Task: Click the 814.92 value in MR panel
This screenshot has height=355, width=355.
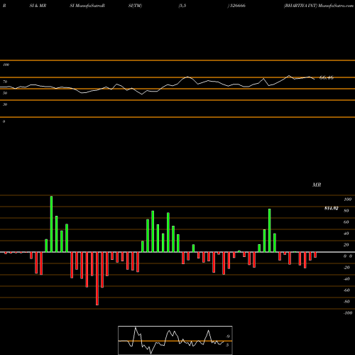Action: click(332, 208)
